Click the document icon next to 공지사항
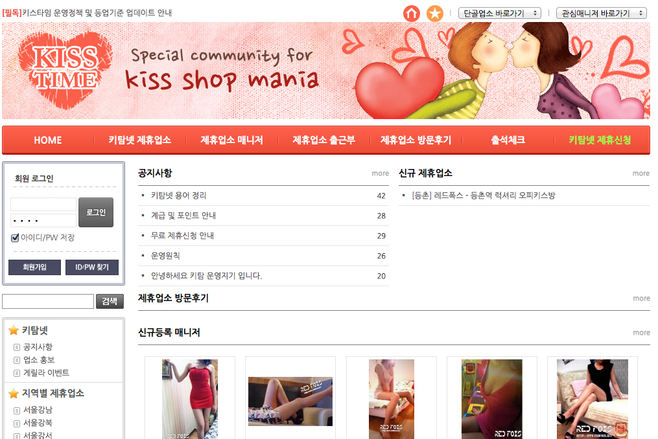Image resolution: width=658 pixels, height=439 pixels. coord(17,347)
